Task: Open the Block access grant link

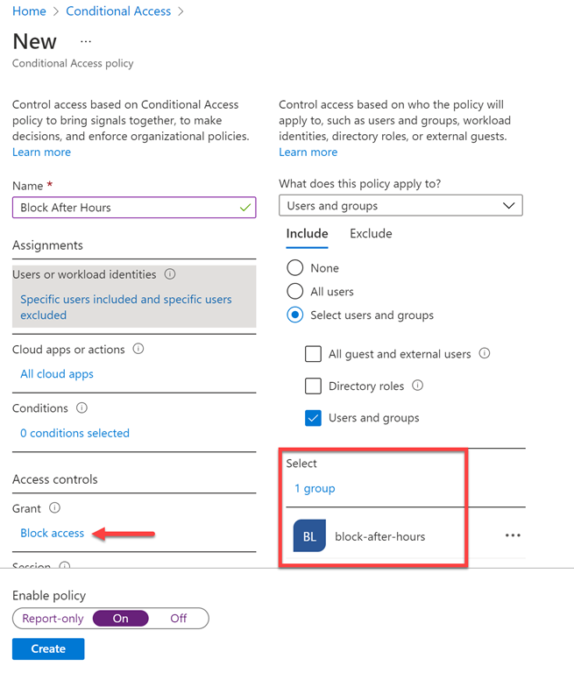Action: tap(53, 533)
